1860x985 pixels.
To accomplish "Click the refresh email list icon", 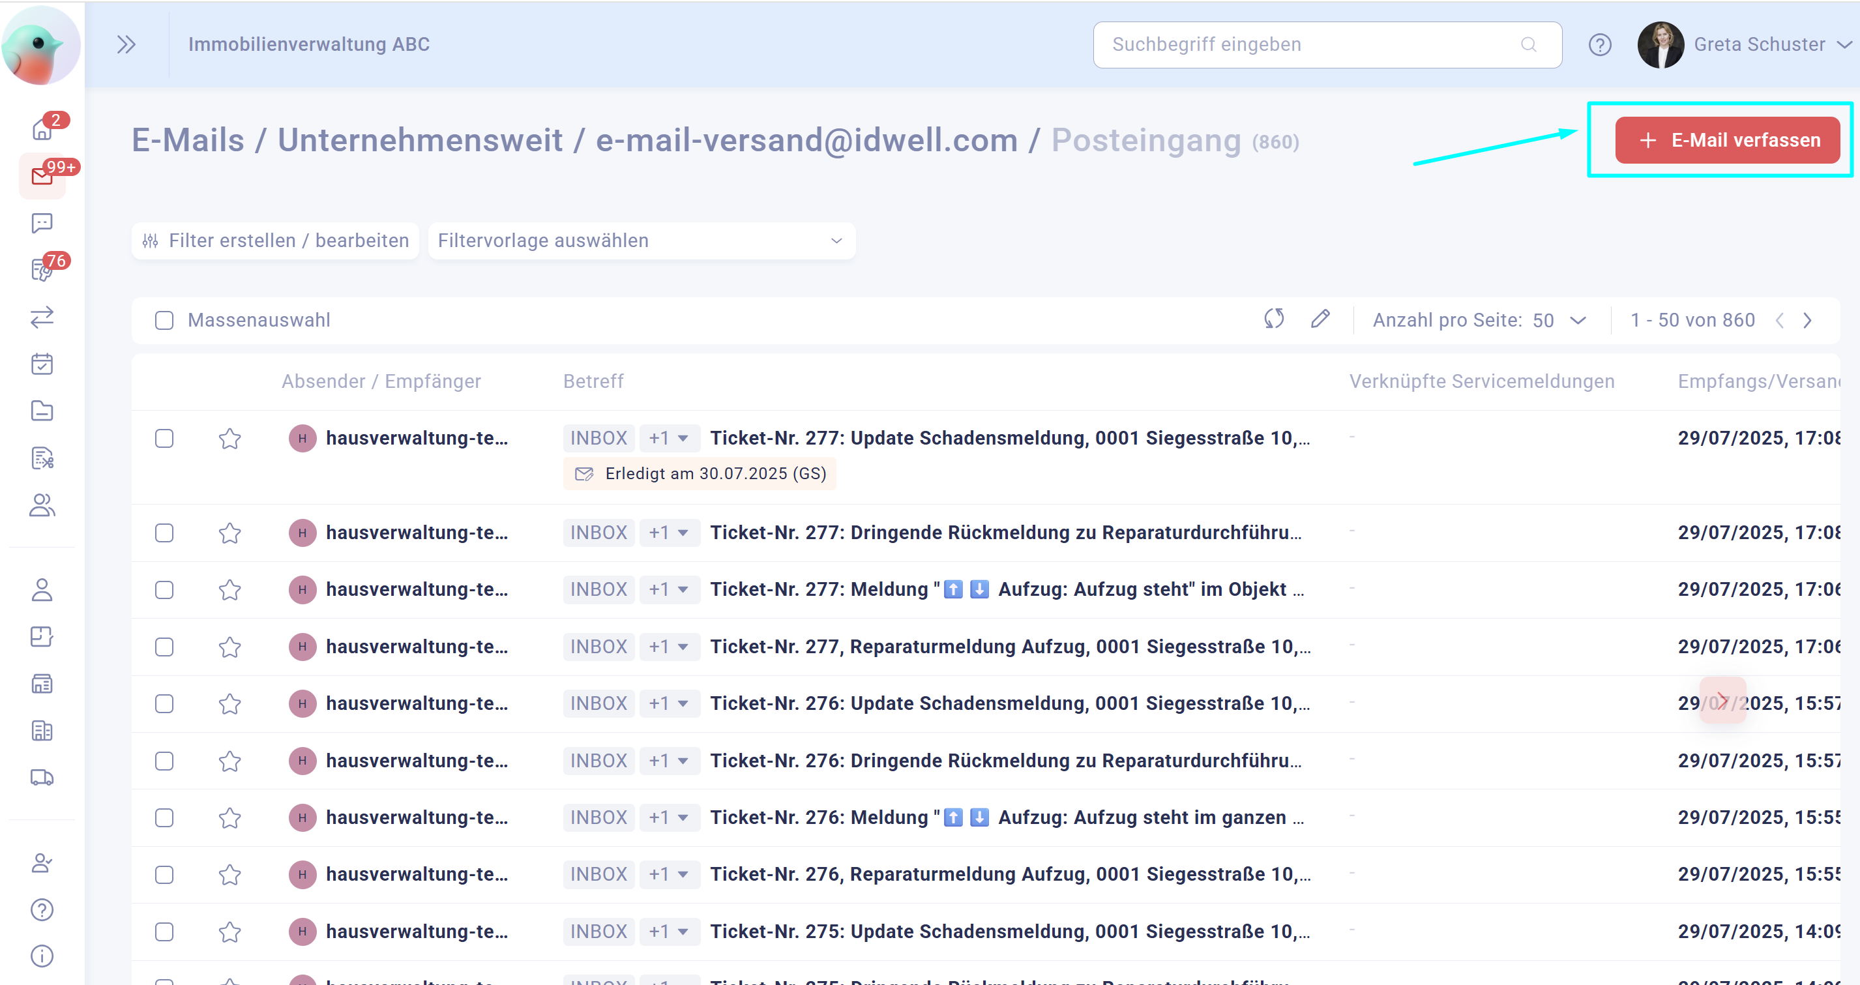I will pos(1274,319).
